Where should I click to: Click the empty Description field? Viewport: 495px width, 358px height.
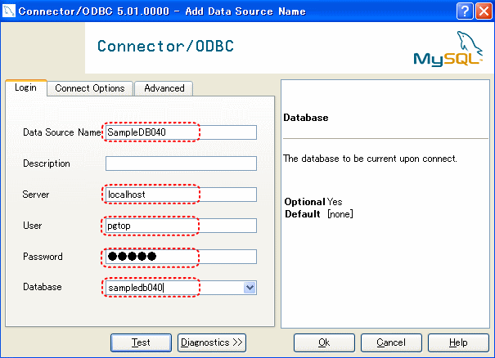click(x=181, y=163)
